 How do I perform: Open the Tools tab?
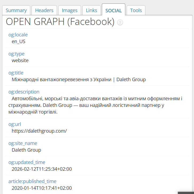click(136, 10)
